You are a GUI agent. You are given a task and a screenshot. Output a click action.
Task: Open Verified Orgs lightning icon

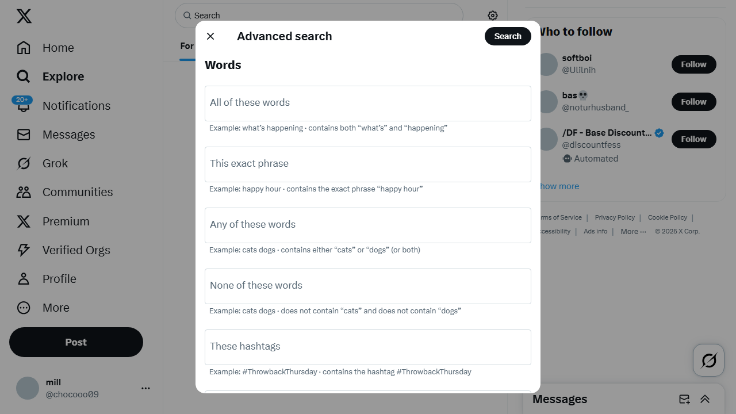(x=24, y=250)
